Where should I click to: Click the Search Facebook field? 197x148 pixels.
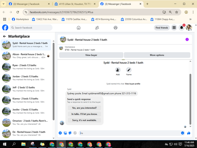pos(31,28)
